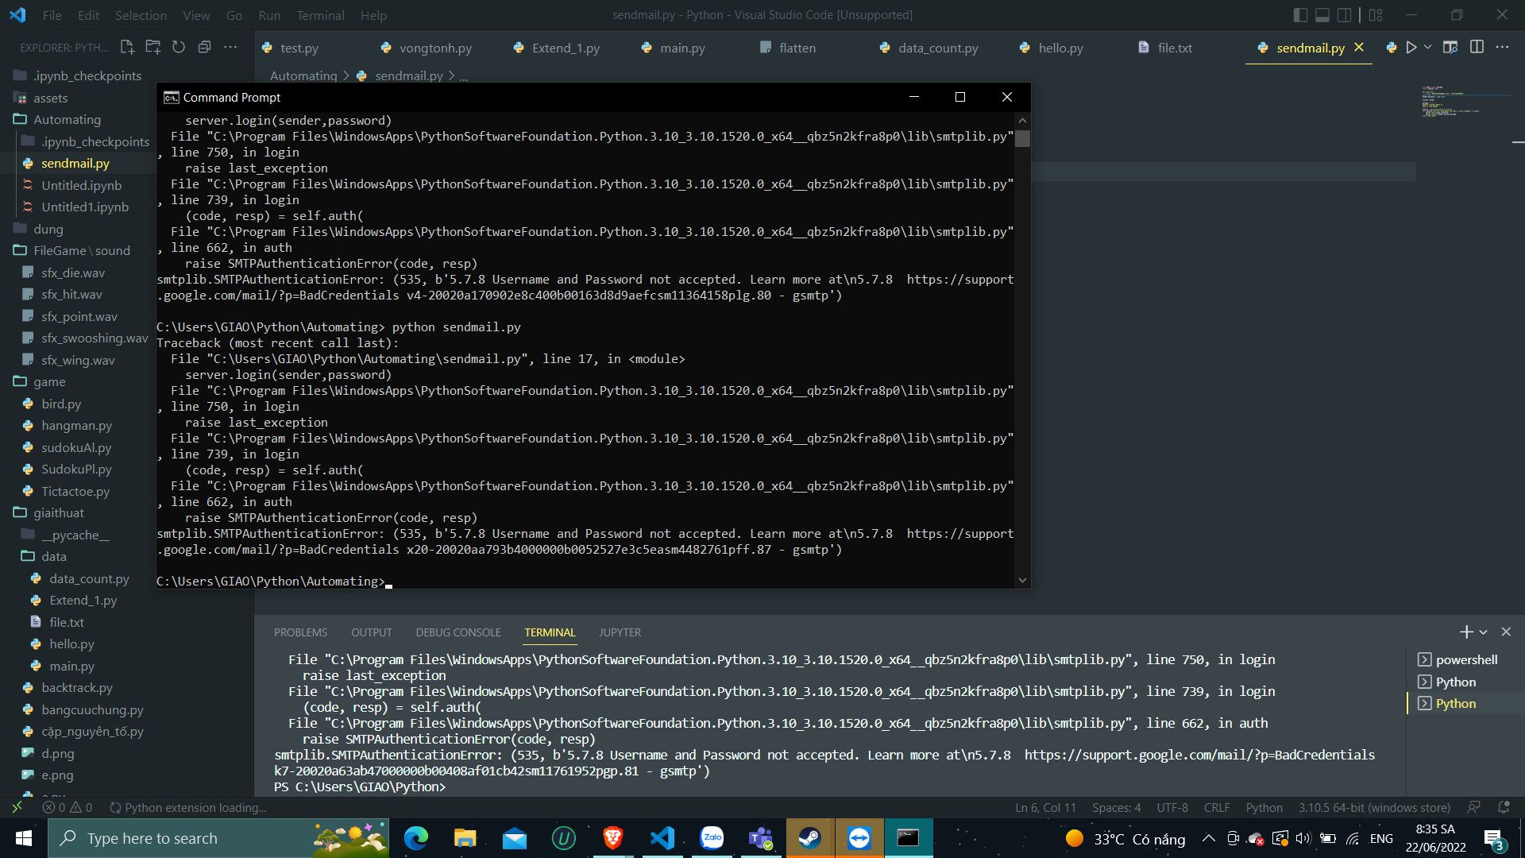The height and width of the screenshot is (858, 1525).
Task: Click Ln 6, Col 11 status item
Action: pyautogui.click(x=1045, y=808)
